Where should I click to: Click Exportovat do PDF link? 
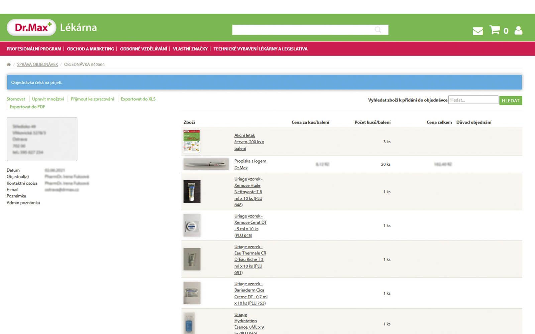pos(27,107)
